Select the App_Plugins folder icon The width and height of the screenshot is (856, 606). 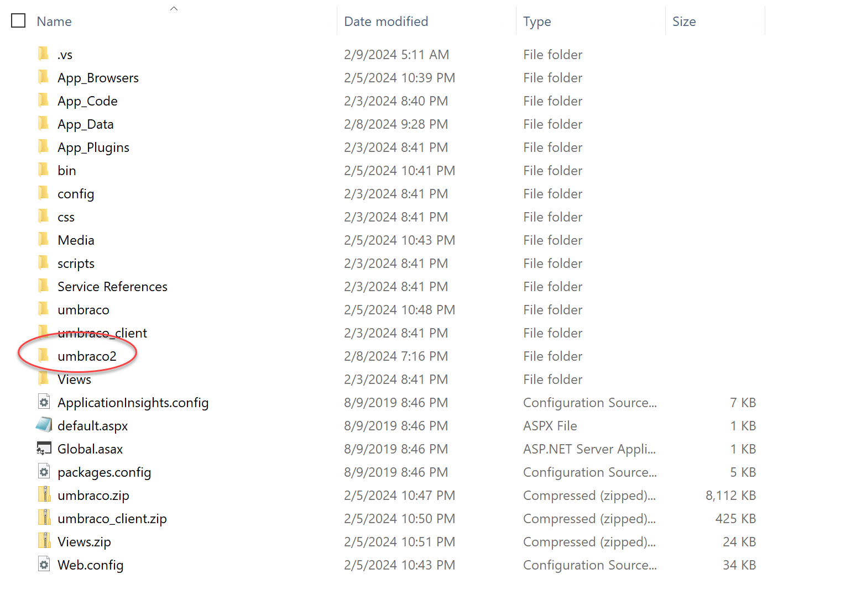[44, 146]
